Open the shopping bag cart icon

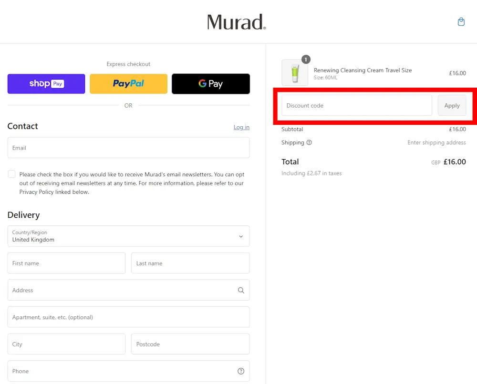tap(461, 22)
